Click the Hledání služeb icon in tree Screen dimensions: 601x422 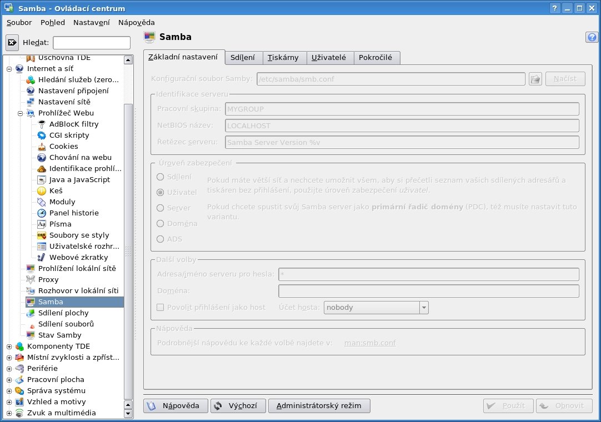pos(31,80)
